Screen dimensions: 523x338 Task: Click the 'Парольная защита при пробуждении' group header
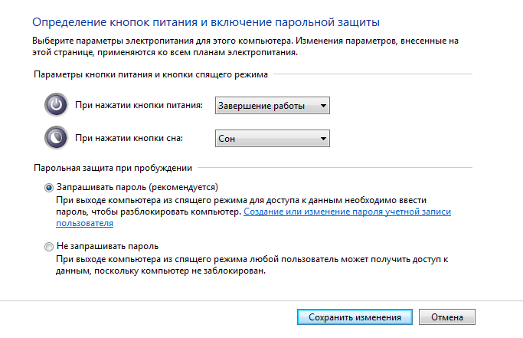[112, 167]
